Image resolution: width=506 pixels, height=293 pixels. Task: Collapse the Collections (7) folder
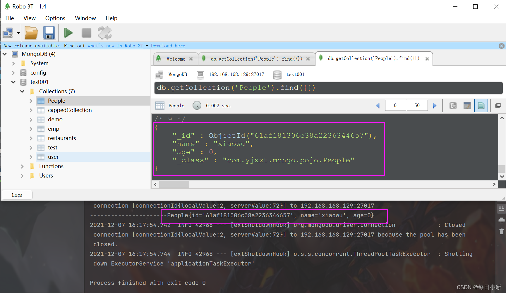point(22,92)
